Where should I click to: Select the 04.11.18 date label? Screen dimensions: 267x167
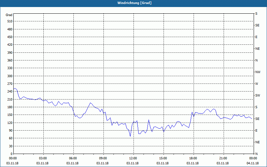tap(253, 163)
